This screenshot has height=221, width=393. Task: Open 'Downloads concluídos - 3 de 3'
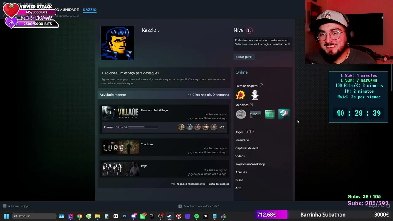click(x=201, y=206)
